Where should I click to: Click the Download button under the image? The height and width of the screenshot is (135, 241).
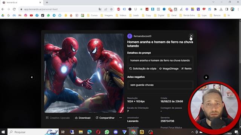coord(83,118)
